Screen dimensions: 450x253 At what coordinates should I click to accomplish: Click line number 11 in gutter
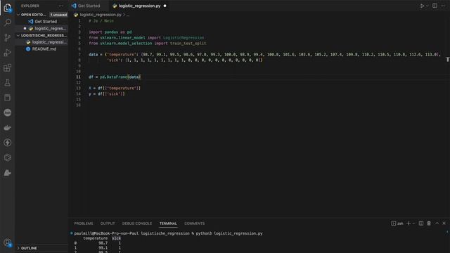tap(78, 77)
